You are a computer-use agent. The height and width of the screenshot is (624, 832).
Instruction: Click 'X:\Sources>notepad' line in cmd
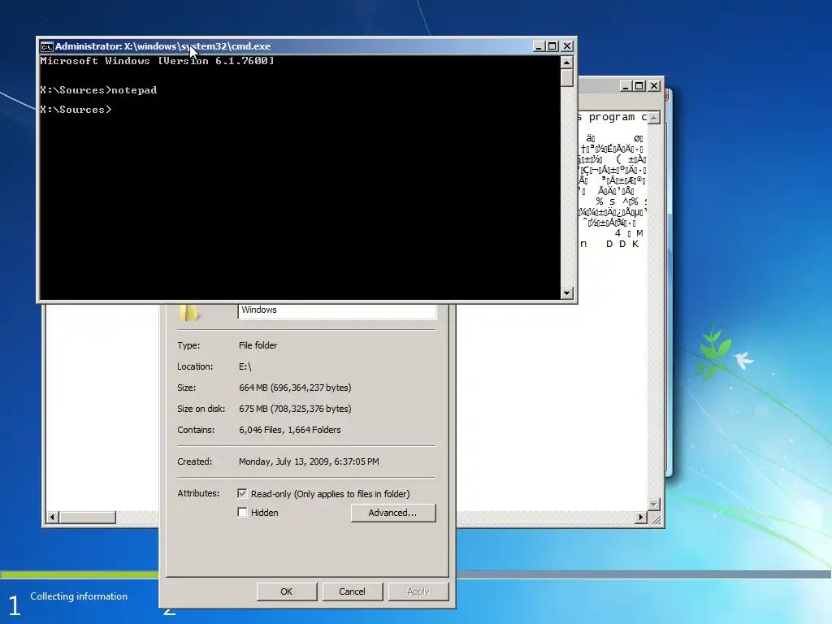(x=98, y=90)
